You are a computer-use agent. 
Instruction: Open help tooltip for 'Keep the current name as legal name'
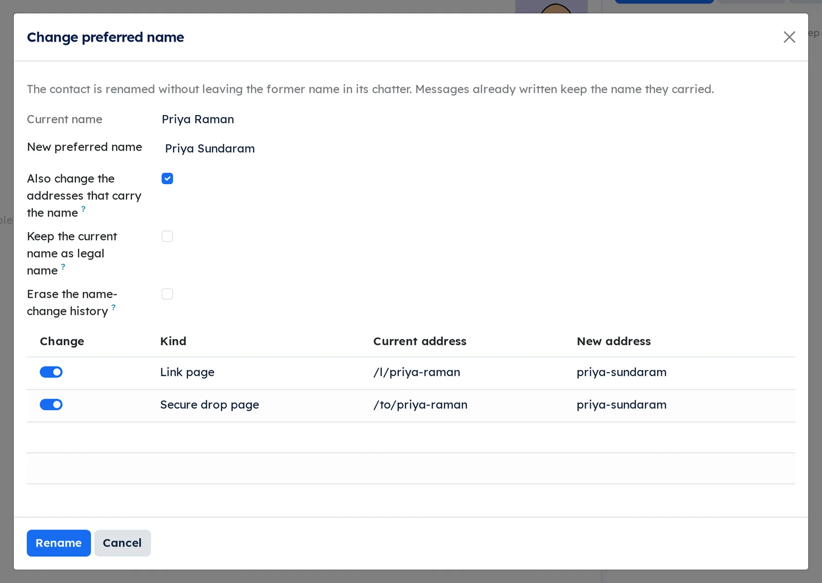click(63, 266)
